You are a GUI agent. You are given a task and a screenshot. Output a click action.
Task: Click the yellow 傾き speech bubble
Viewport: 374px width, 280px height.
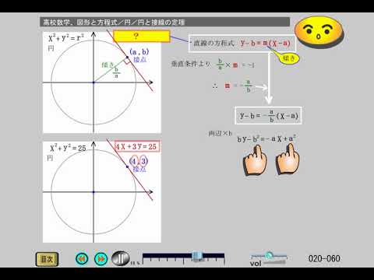pos(289,58)
